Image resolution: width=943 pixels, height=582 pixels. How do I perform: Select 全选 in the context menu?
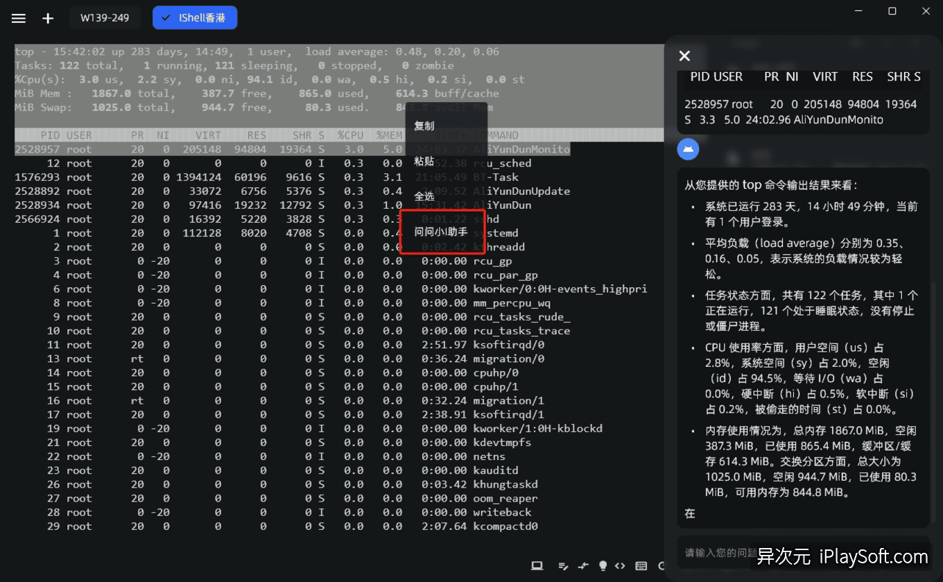coord(424,196)
